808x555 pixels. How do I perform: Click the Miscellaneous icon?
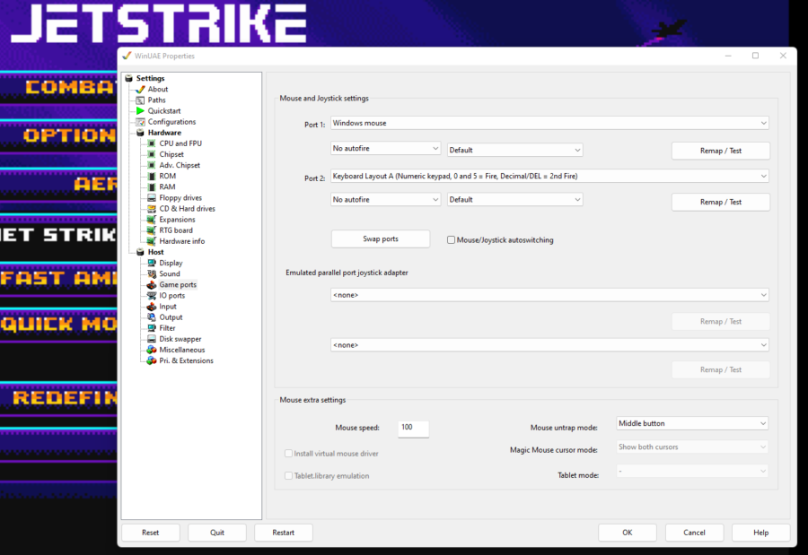(x=152, y=350)
